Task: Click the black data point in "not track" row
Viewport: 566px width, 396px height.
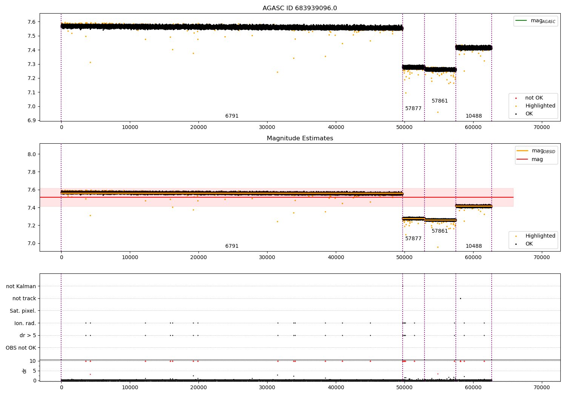Action: (x=460, y=298)
